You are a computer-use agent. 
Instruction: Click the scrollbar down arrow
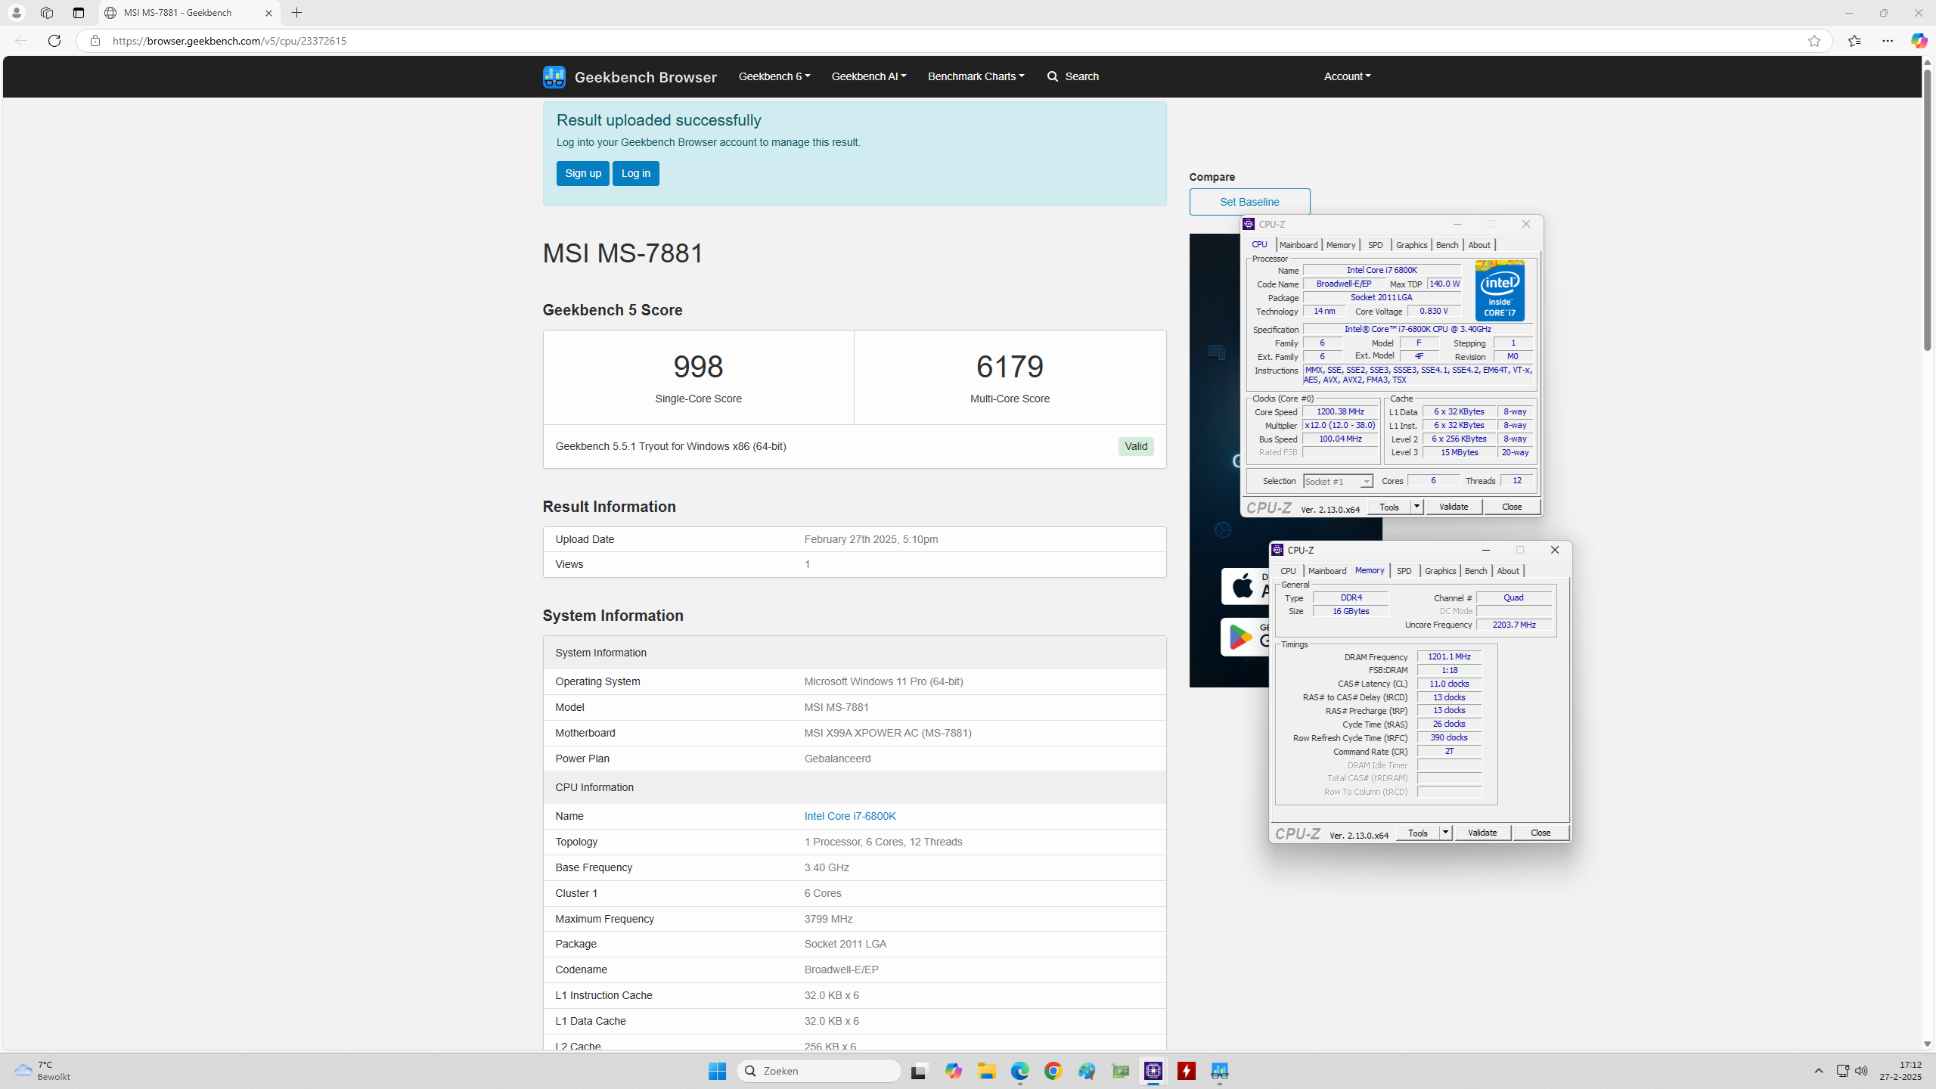(x=1928, y=1044)
